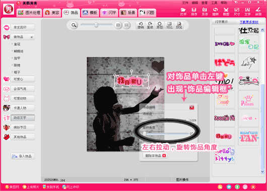
Task: Click the magnifier zoom icon
Action: coord(74,25)
